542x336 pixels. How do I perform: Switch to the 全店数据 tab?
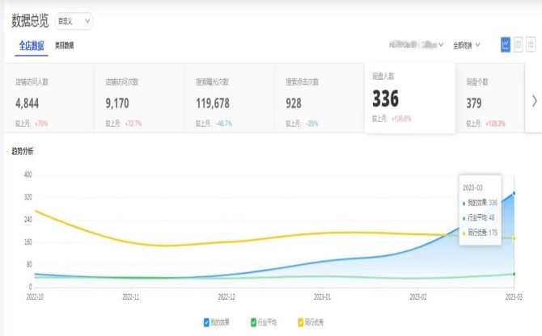[x=32, y=46]
